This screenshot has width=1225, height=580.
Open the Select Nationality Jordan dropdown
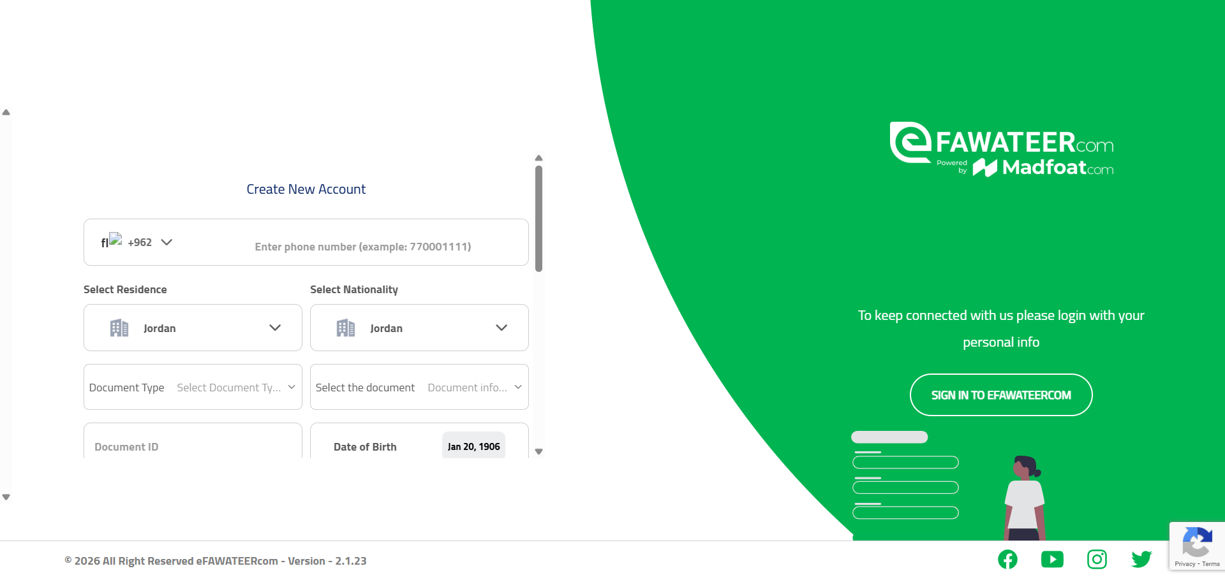point(419,328)
